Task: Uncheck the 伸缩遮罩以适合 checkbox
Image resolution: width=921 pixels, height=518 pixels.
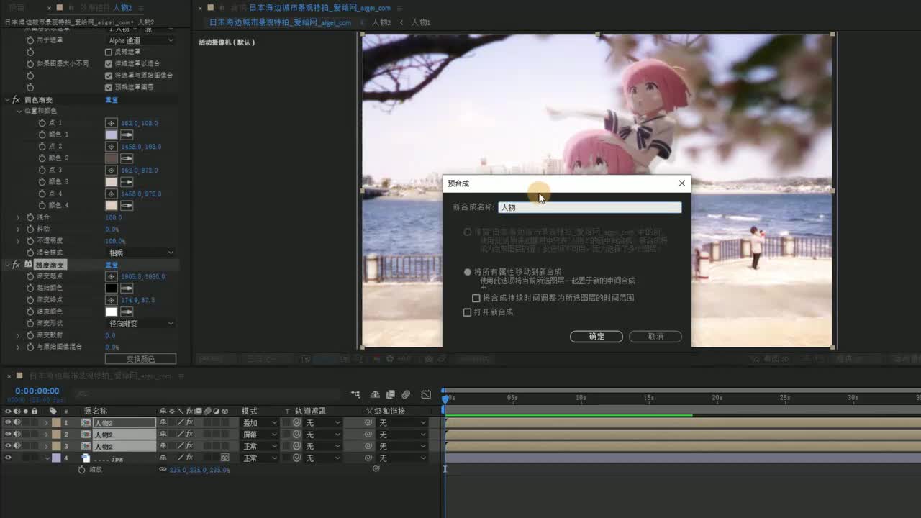Action: point(109,63)
